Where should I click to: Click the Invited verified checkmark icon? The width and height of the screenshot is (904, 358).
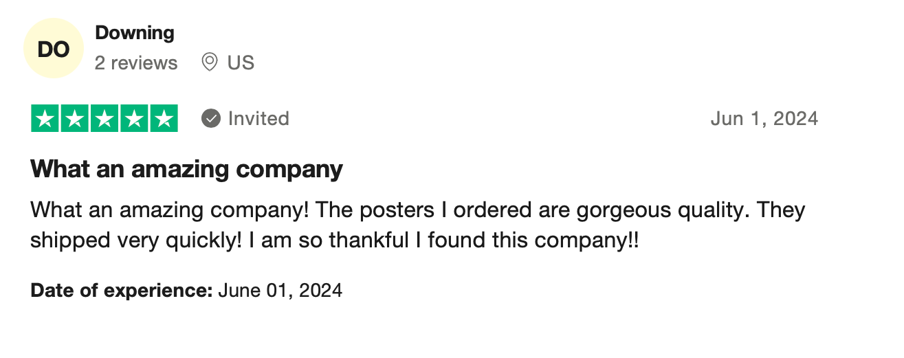point(210,119)
